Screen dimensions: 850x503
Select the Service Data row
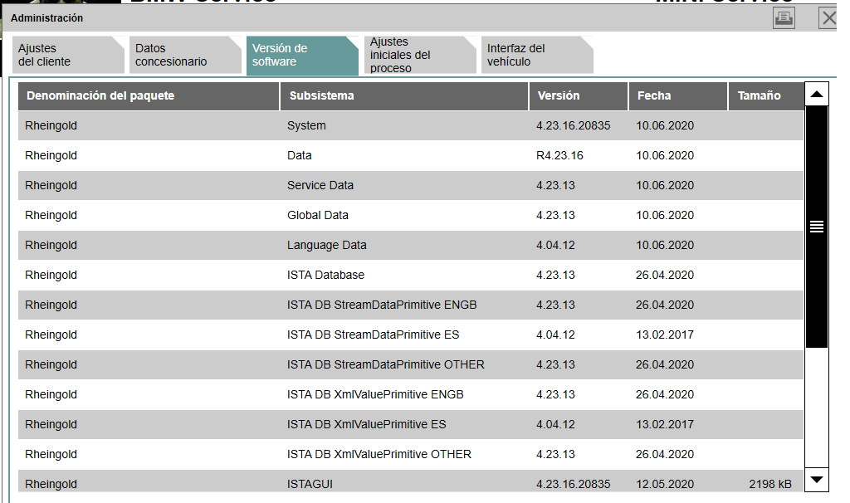pyautogui.click(x=411, y=185)
